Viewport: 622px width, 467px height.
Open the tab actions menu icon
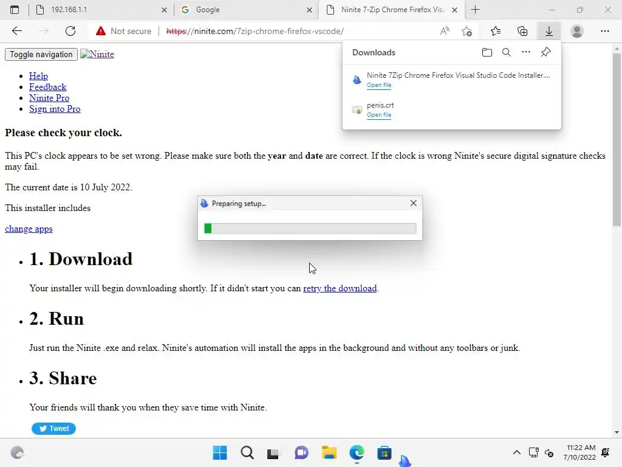[15, 10]
